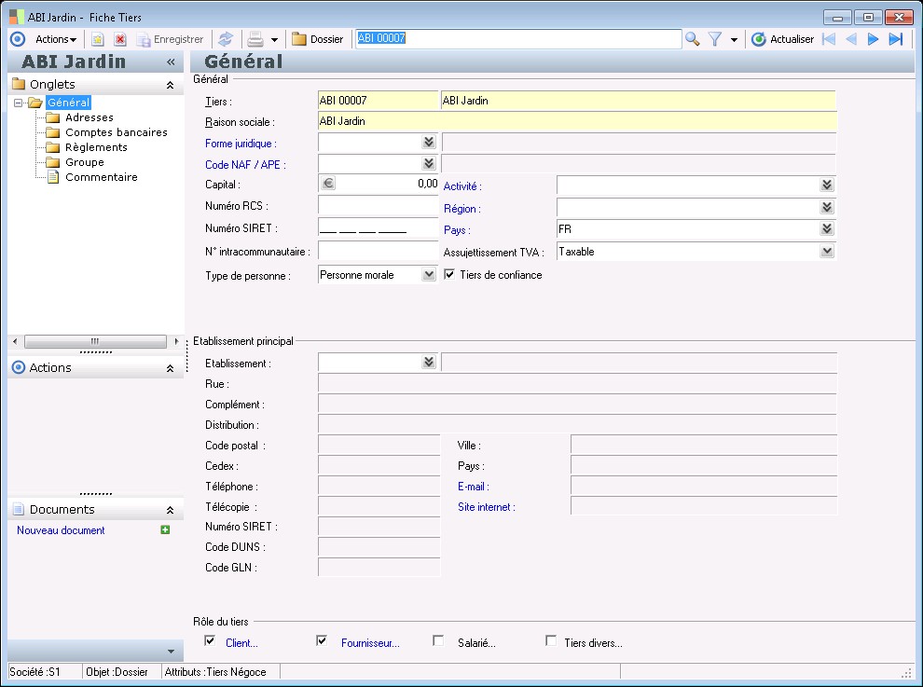
Task: Open the Type de personne dropdown
Action: pos(428,275)
